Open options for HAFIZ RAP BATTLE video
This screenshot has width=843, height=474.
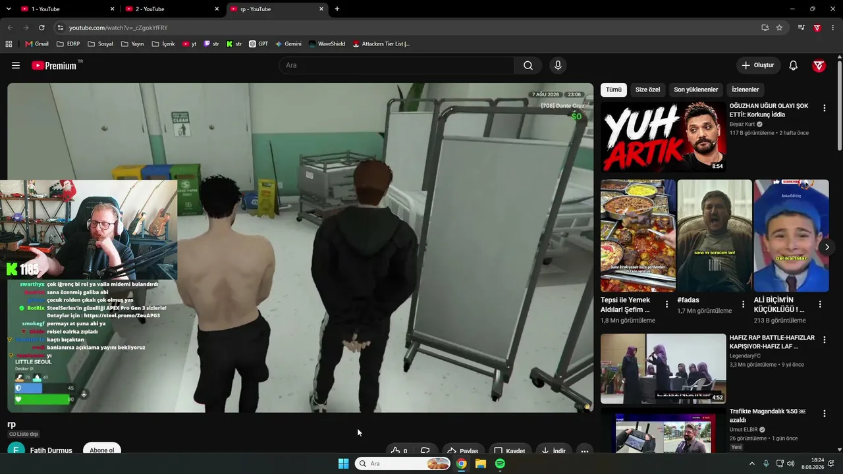pyautogui.click(x=824, y=340)
